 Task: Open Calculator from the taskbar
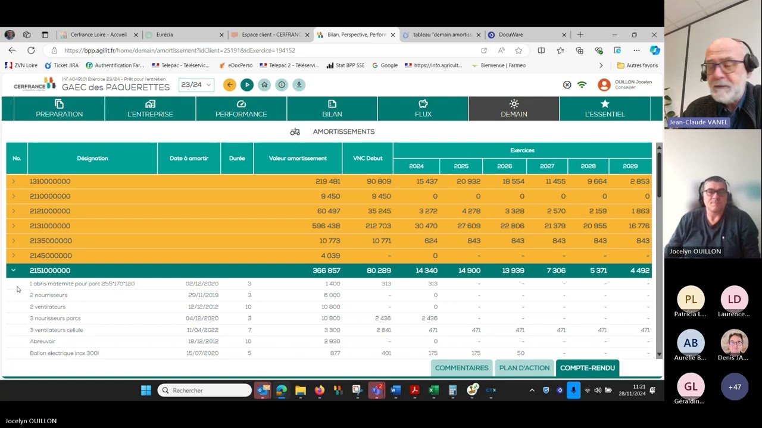[x=452, y=391]
